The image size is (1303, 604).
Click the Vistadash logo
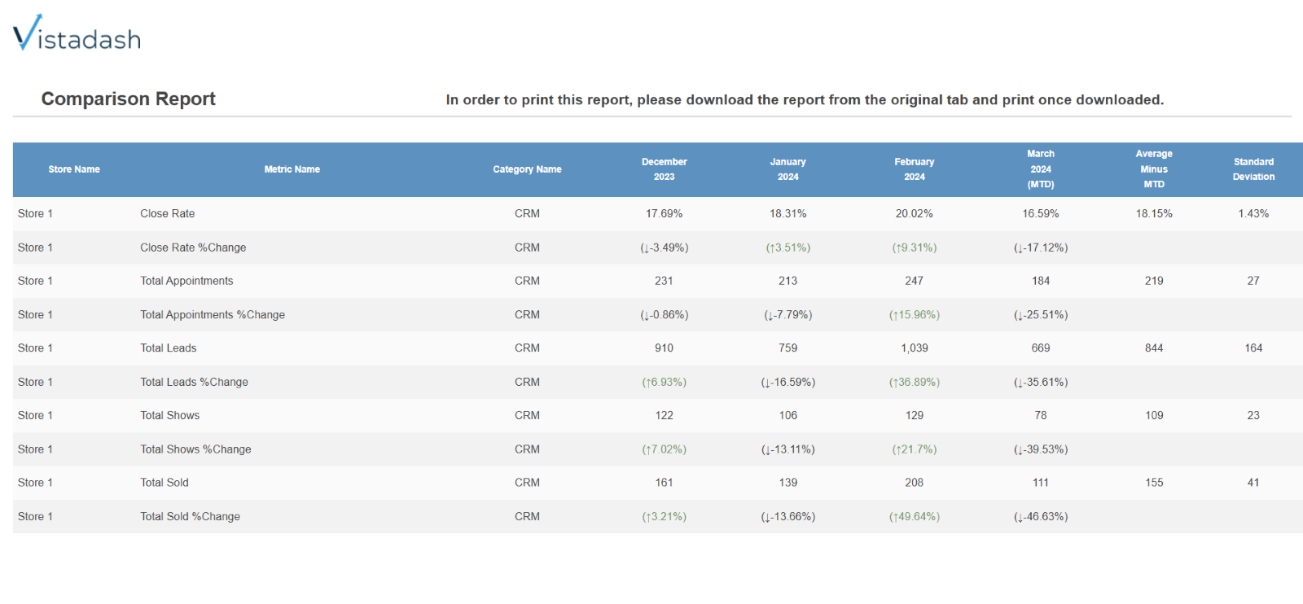[x=77, y=33]
